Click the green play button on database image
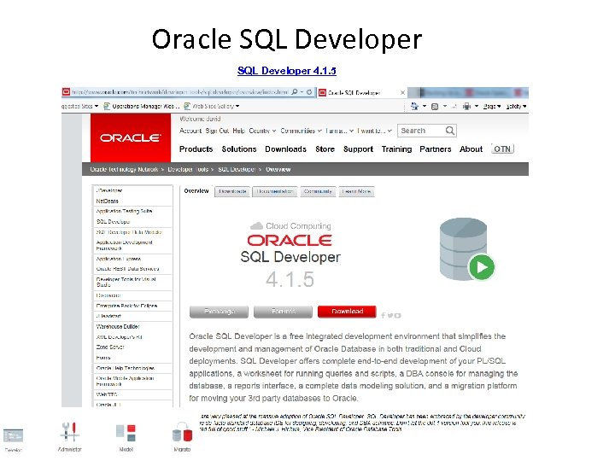This screenshot has width=615, height=461. pos(481,267)
